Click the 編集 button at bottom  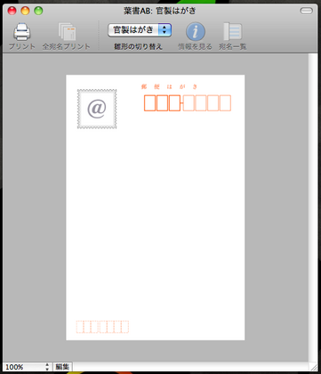[62, 367]
